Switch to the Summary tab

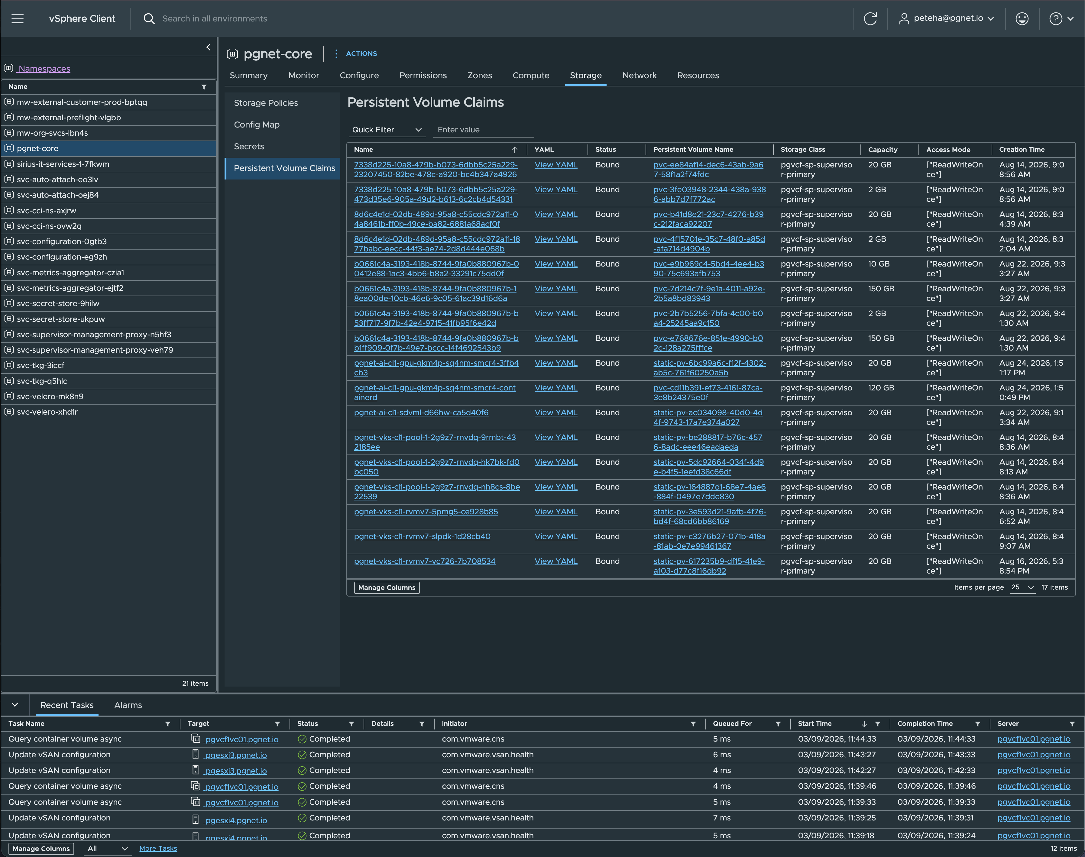pos(248,75)
